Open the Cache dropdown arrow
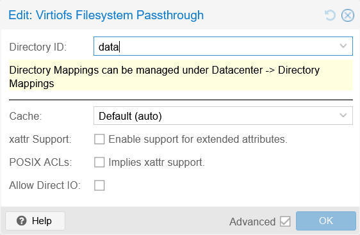360x235 pixels. point(343,115)
